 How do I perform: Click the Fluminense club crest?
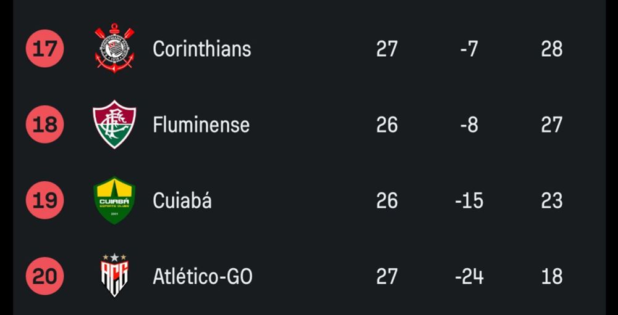[x=114, y=125]
